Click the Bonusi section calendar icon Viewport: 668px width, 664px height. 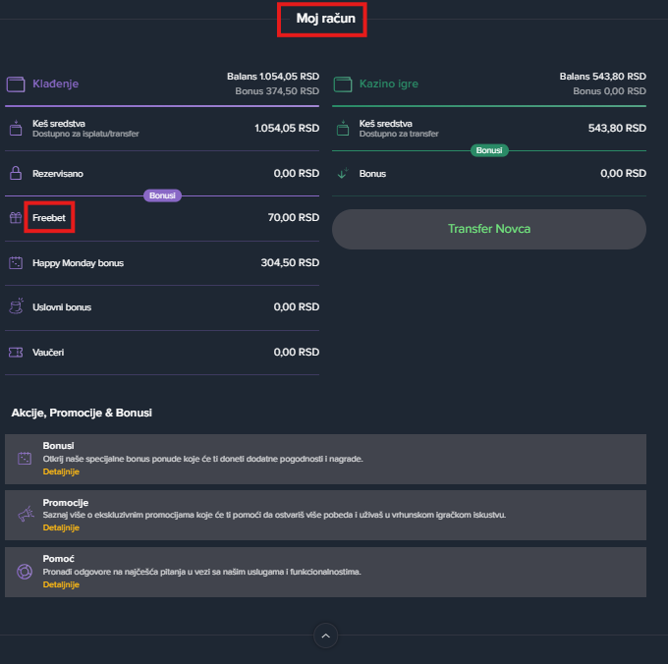tap(25, 459)
